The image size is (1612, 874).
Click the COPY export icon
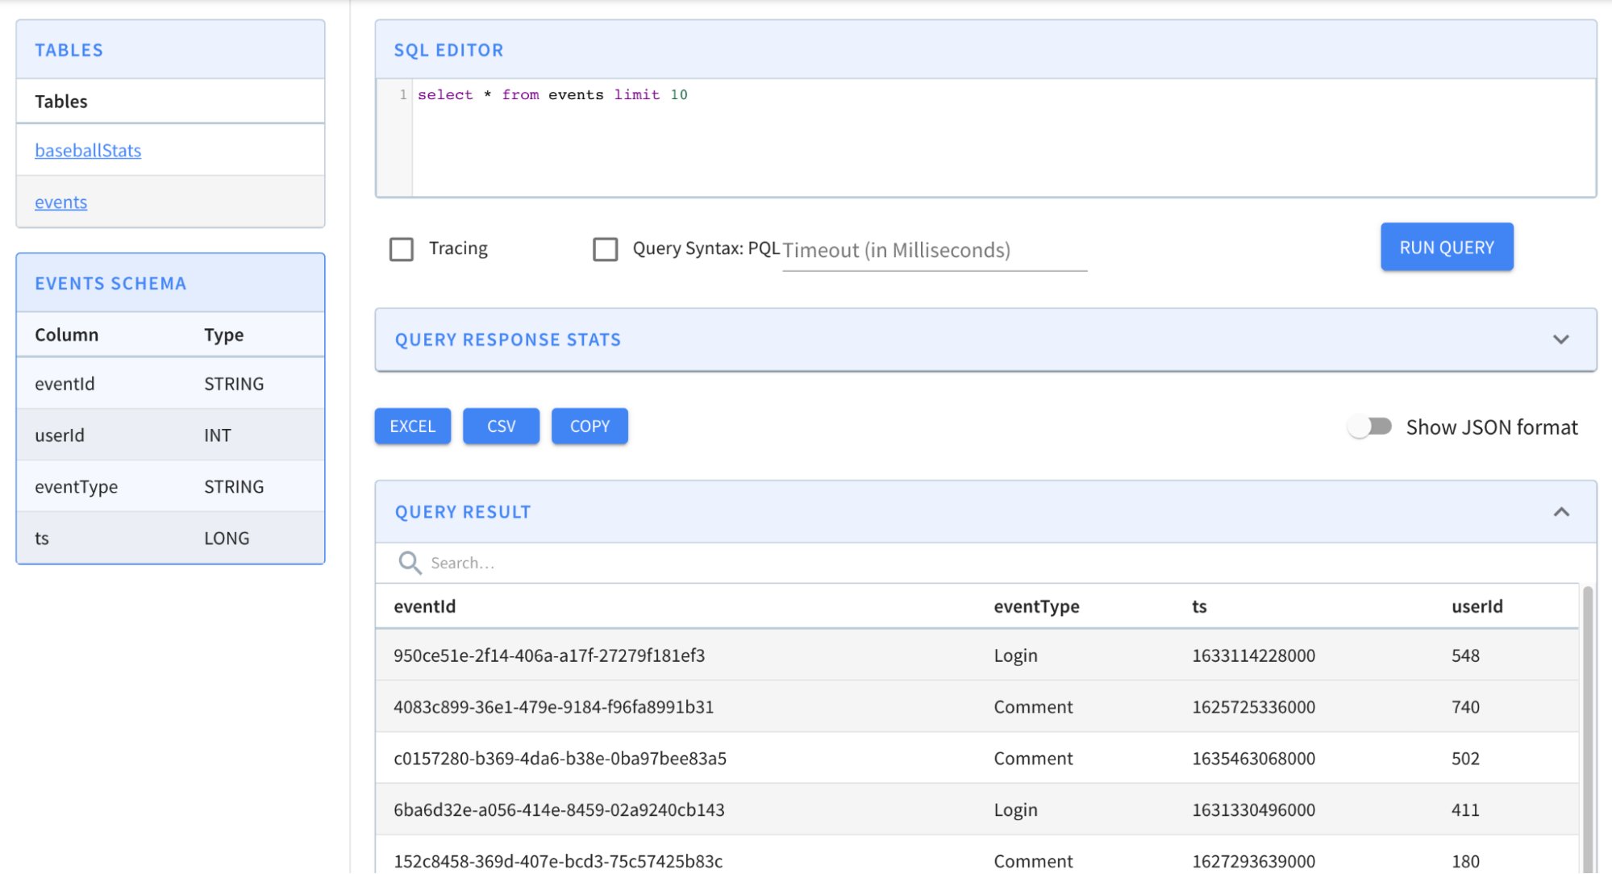point(589,424)
